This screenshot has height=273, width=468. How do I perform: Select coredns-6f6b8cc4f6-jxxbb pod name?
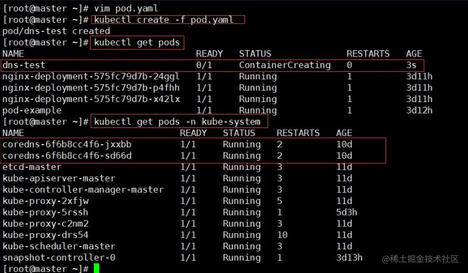pyautogui.click(x=67, y=145)
